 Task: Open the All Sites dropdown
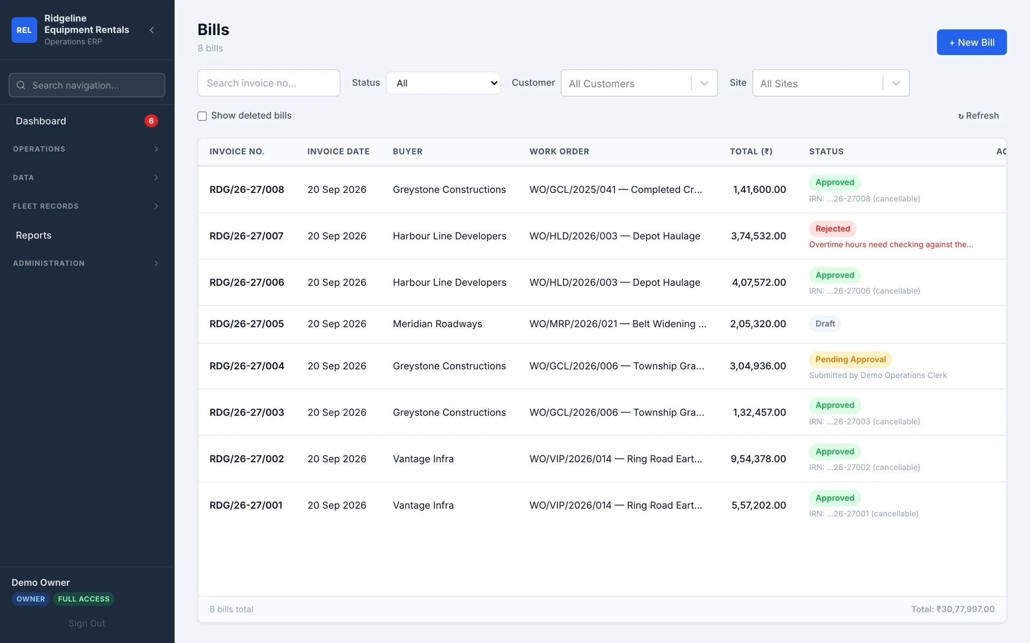[831, 83]
